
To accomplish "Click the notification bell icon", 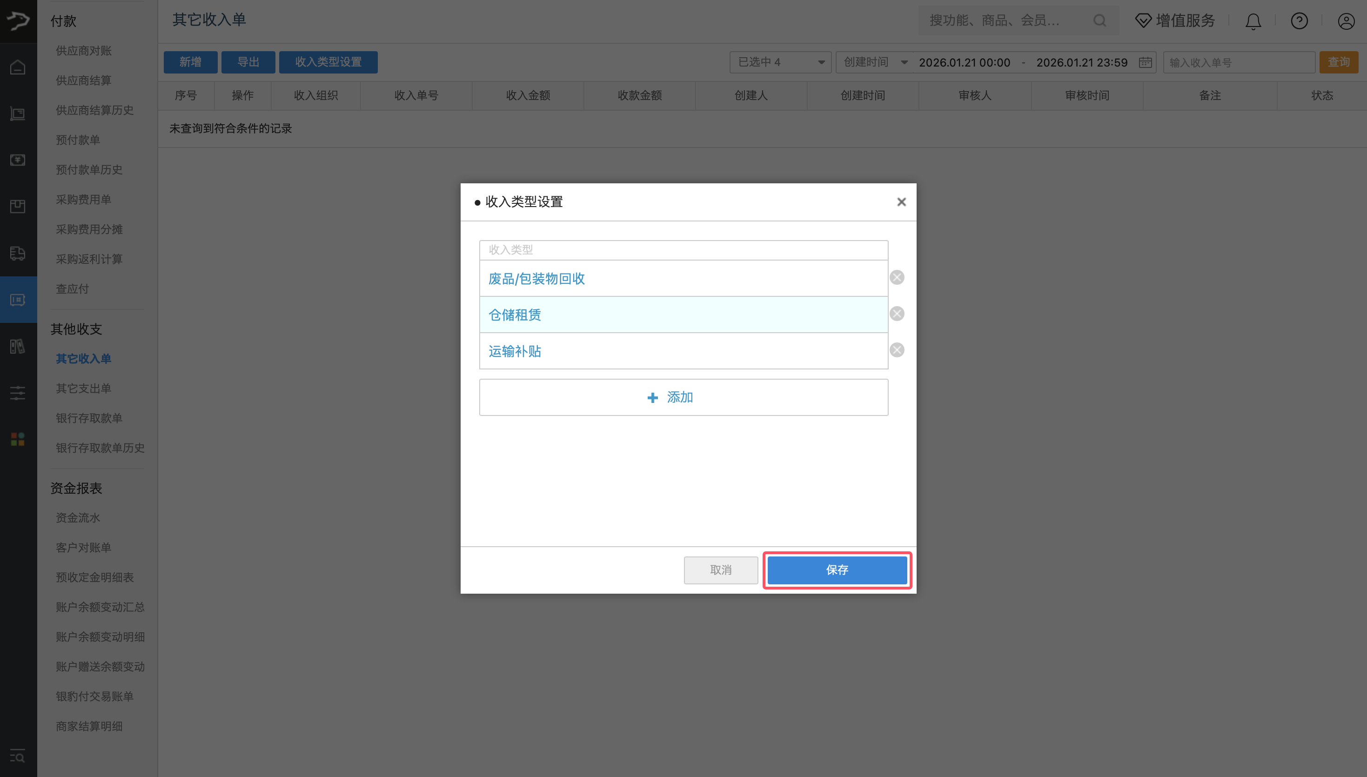I will coord(1252,21).
